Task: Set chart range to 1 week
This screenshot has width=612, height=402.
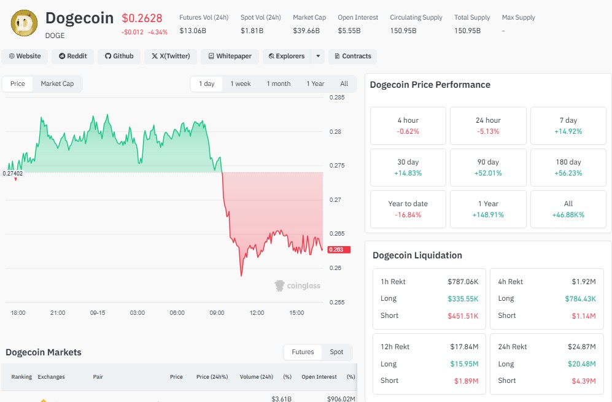Action: pos(241,83)
